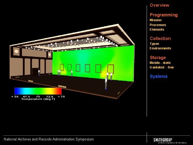Click the '67.5' legend value
193x145 pixels.
pyautogui.click(x=27, y=97)
